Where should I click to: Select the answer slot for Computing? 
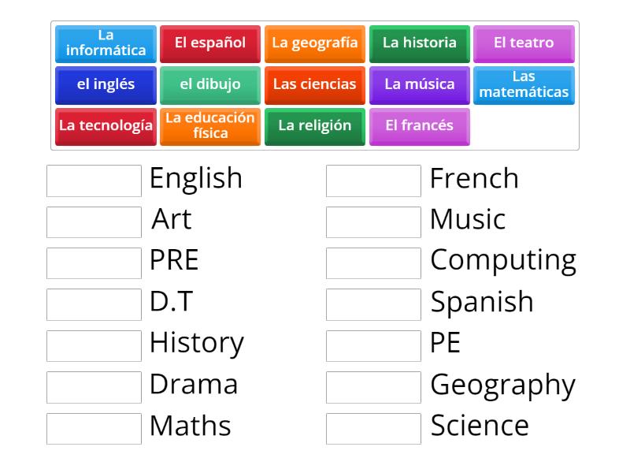[x=373, y=263]
